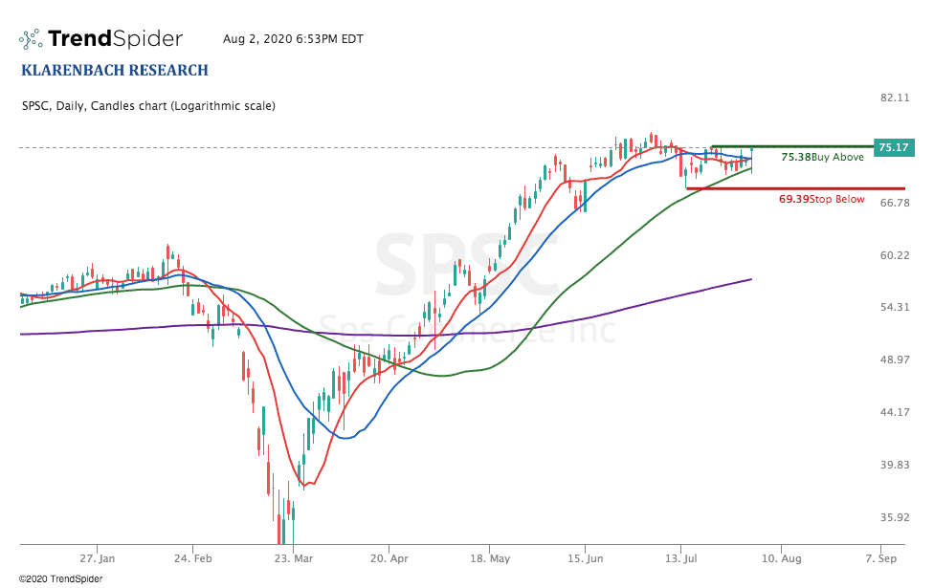Click the SPSC, Daily, Candles chart title
934x588 pixels.
click(x=149, y=106)
